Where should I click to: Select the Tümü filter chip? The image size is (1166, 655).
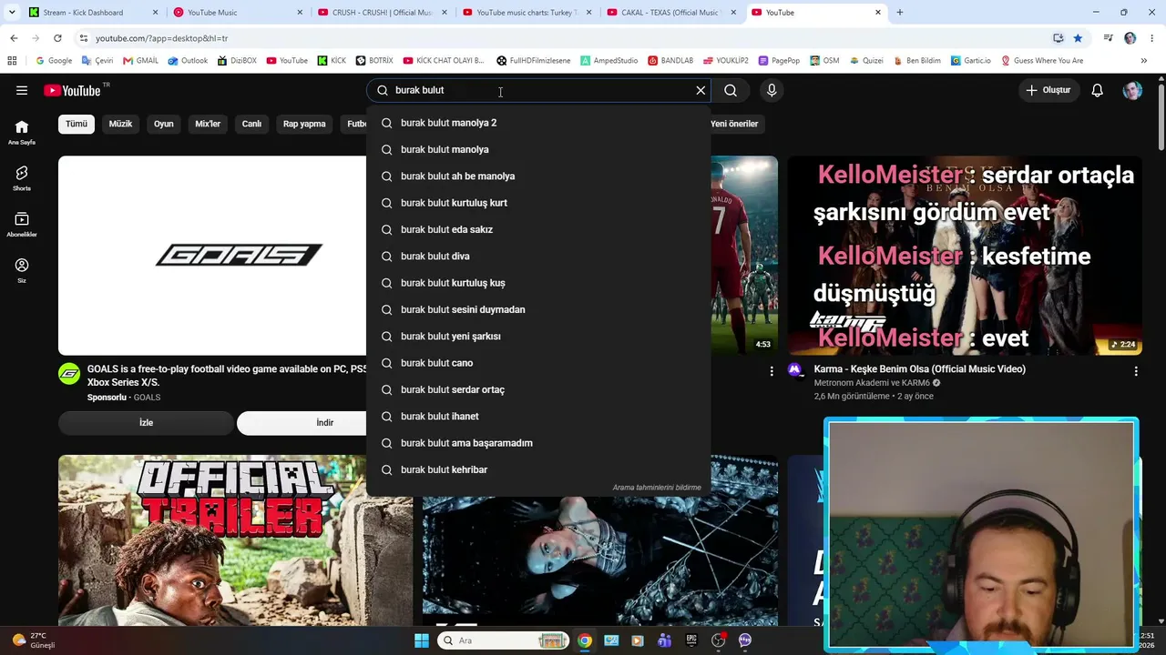[77, 124]
